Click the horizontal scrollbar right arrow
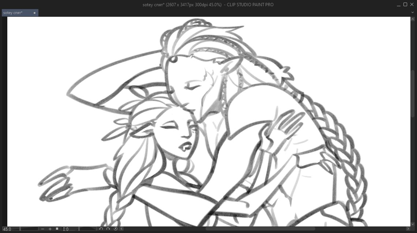Screen dimensions: 417x233 (408, 229)
